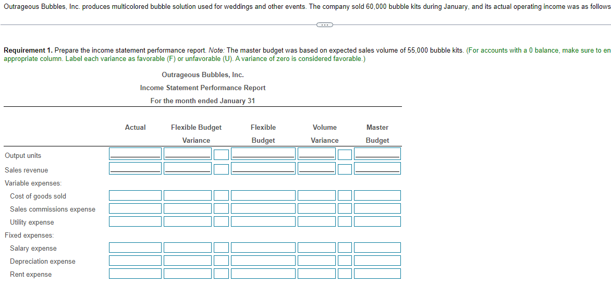Screen dimensions: 611x284
Task: Click Output units Flexible Budget field
Action: point(263,154)
